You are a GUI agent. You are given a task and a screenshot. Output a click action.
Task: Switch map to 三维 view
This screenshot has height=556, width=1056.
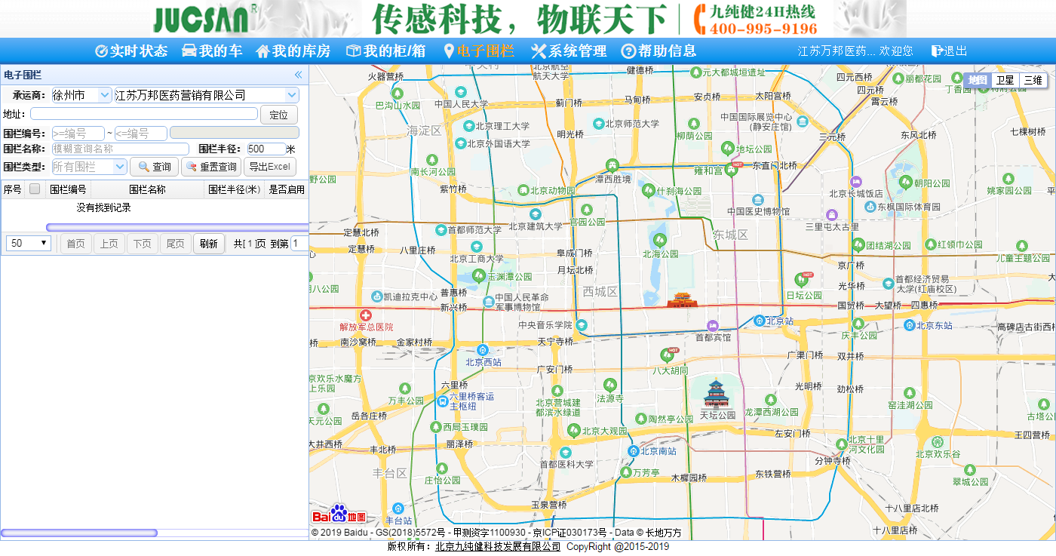tap(1033, 80)
